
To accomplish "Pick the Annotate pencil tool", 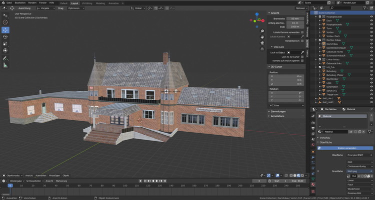I will pyautogui.click(x=5, y=58).
